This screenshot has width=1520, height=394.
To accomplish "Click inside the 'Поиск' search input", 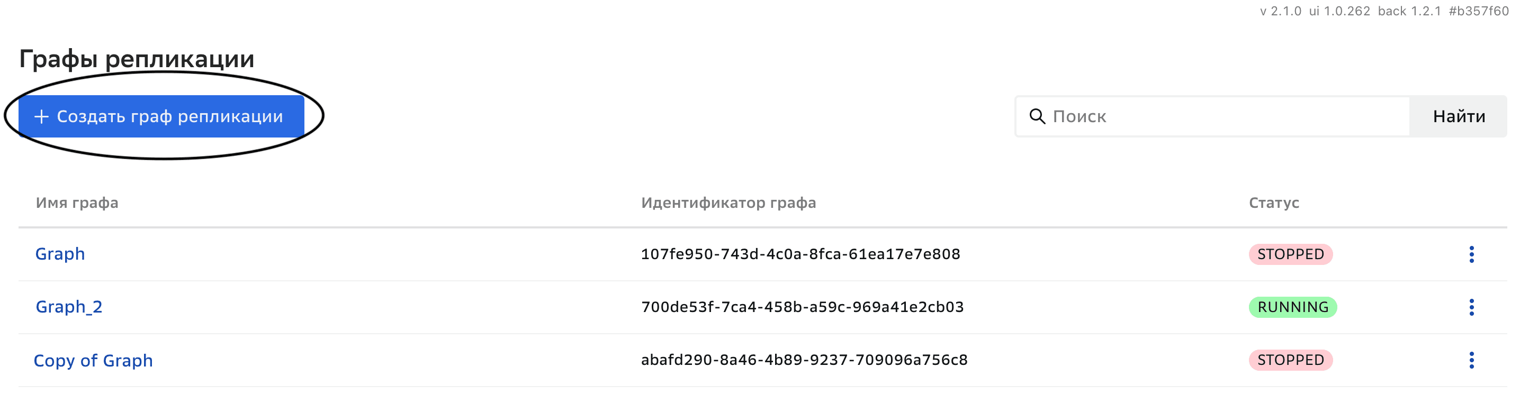I will [x=1180, y=116].
